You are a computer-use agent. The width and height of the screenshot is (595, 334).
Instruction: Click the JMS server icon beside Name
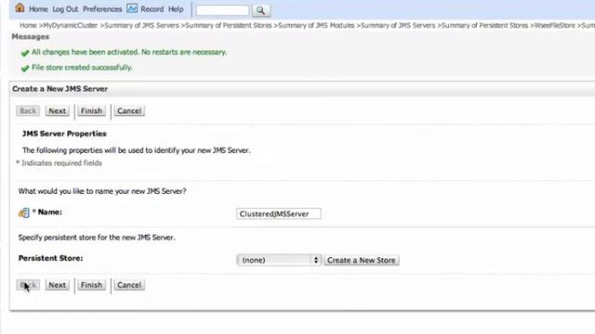click(24, 212)
